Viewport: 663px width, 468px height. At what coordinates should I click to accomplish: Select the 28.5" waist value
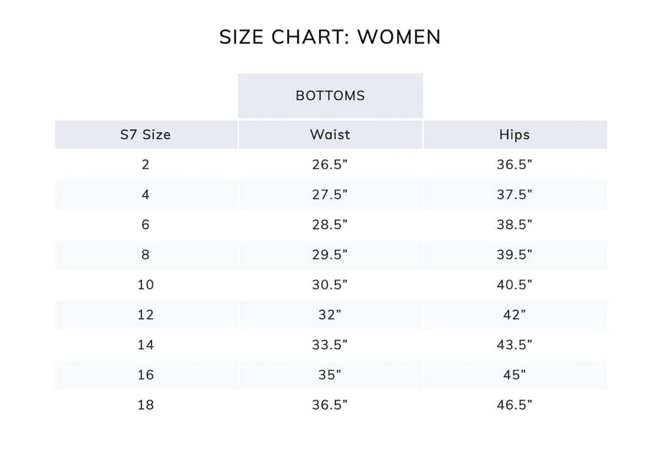click(330, 224)
